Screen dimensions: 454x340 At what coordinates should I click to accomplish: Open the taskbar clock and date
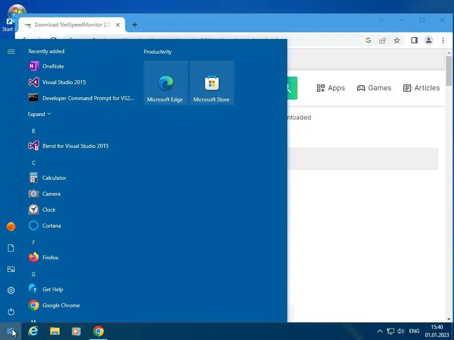pyautogui.click(x=437, y=331)
